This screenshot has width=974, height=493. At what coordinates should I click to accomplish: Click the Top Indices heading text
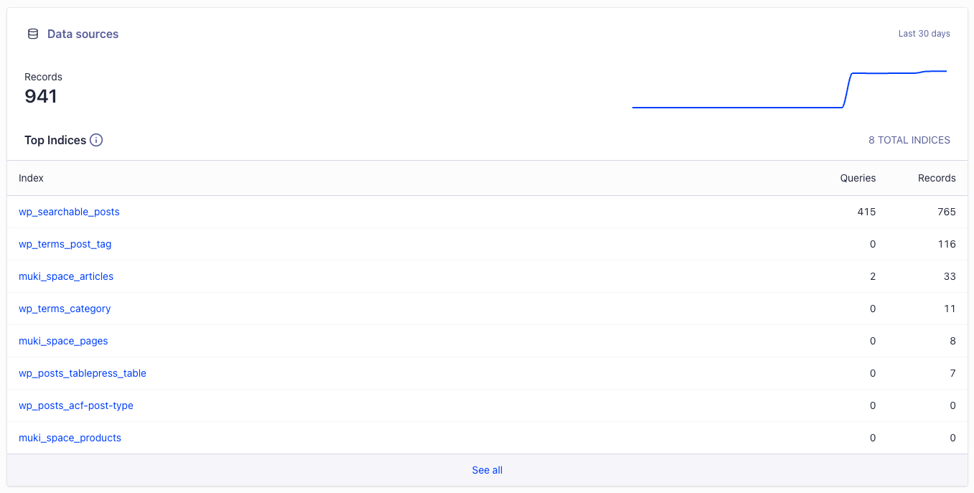[55, 140]
